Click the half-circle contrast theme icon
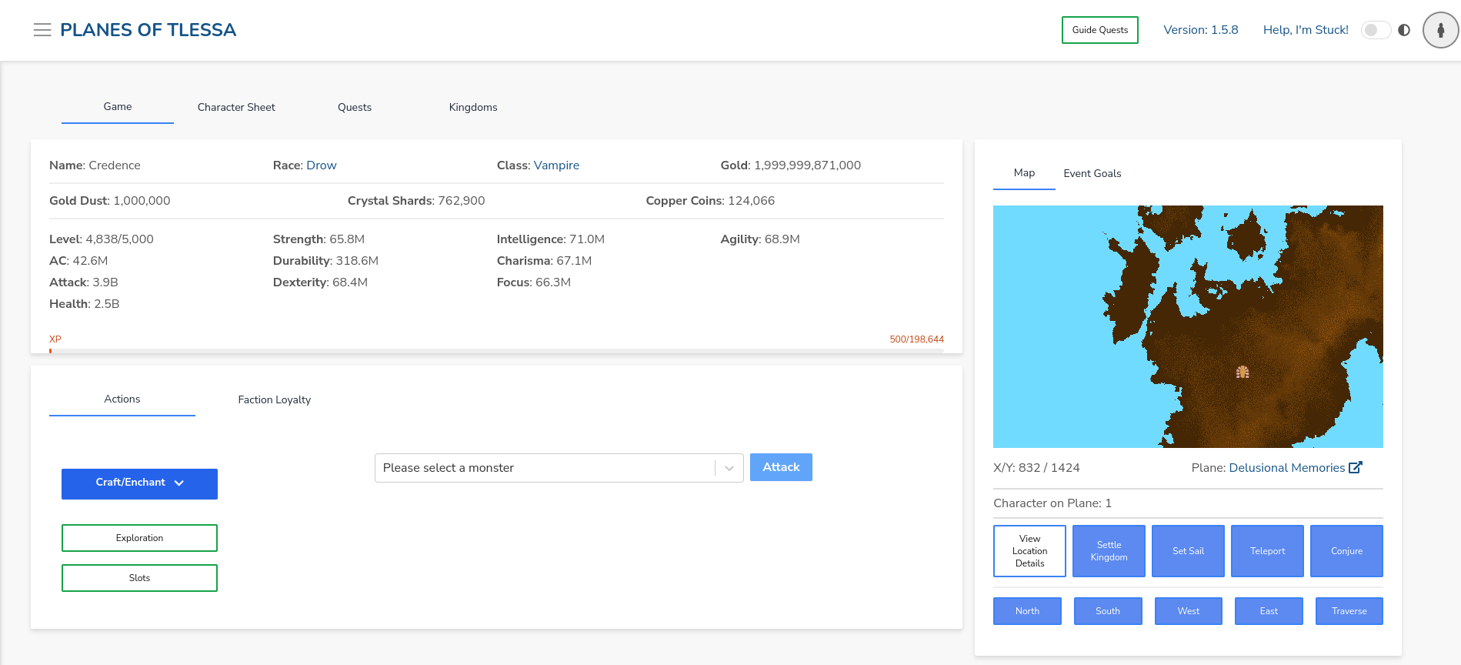 pyautogui.click(x=1404, y=30)
